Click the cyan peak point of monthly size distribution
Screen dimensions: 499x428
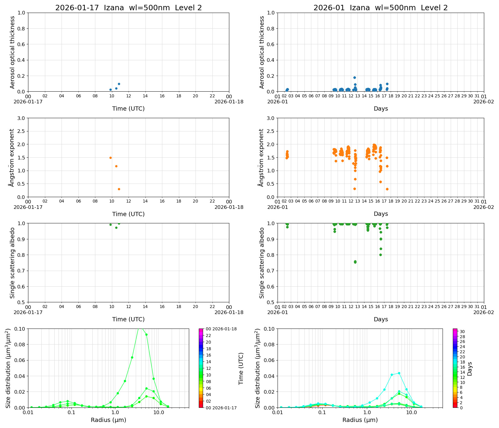click(399, 373)
